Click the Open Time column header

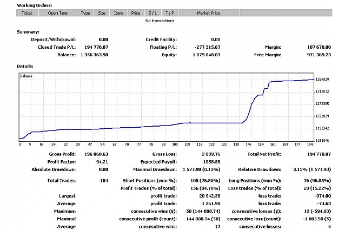point(58,13)
